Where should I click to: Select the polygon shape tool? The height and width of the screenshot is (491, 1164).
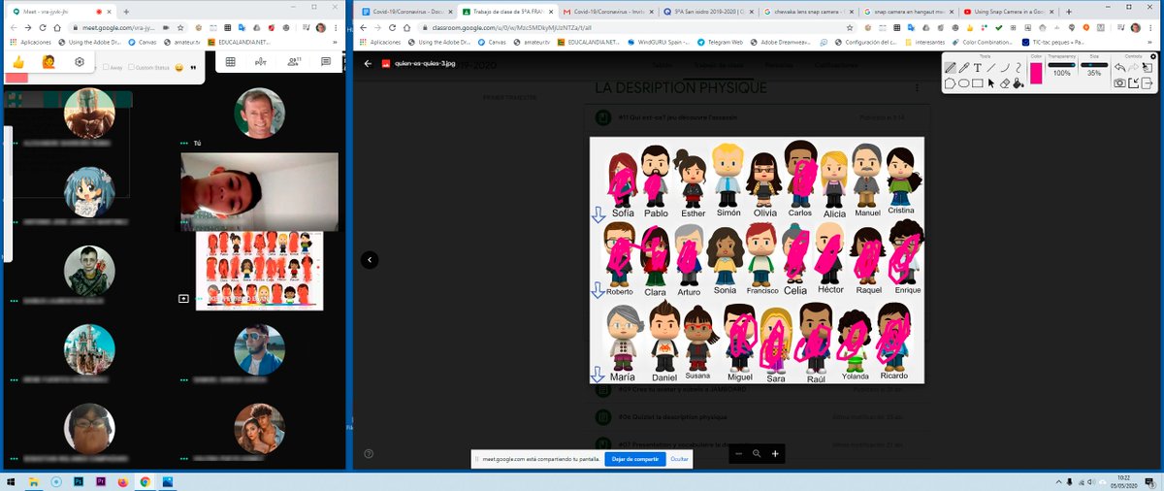click(951, 83)
